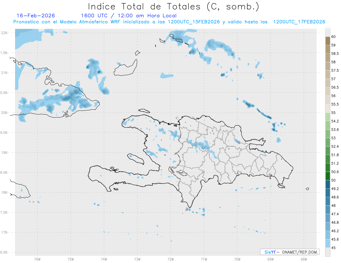Click the latitude label "20N"
Screen dimensions: 341x263
5,113
